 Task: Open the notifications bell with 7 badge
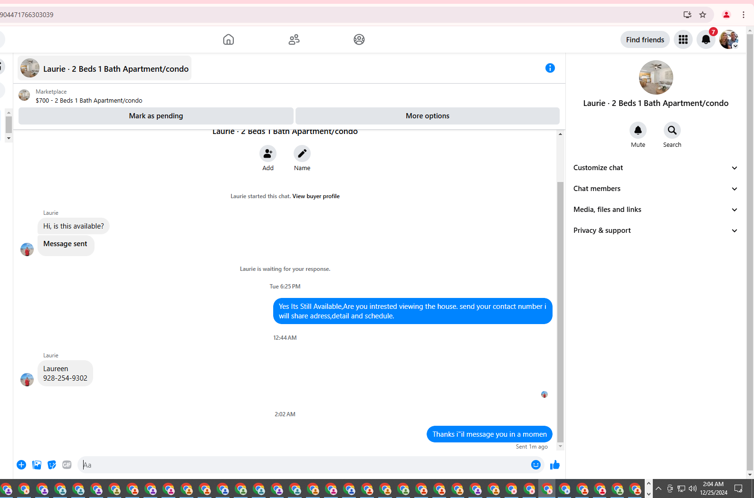point(706,39)
